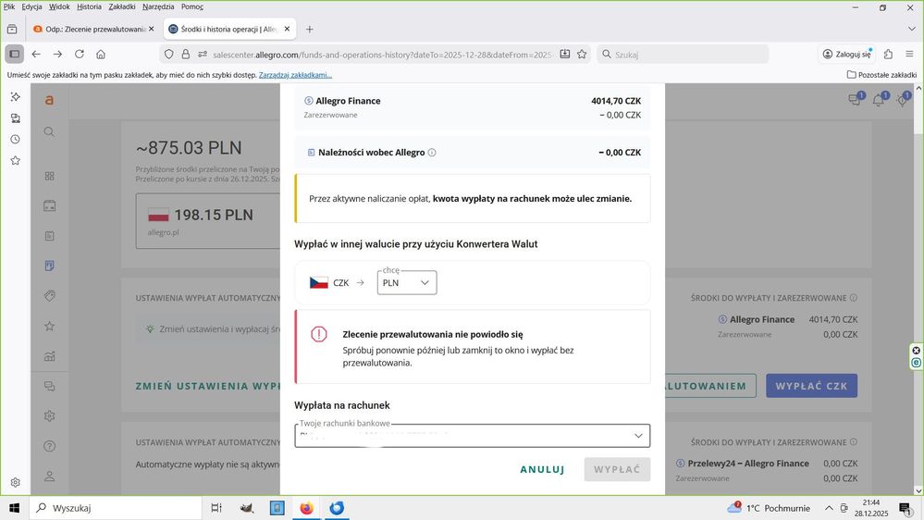This screenshot has height=520, width=924.
Task: Click the Firefox Szukaj search field
Action: 684,55
